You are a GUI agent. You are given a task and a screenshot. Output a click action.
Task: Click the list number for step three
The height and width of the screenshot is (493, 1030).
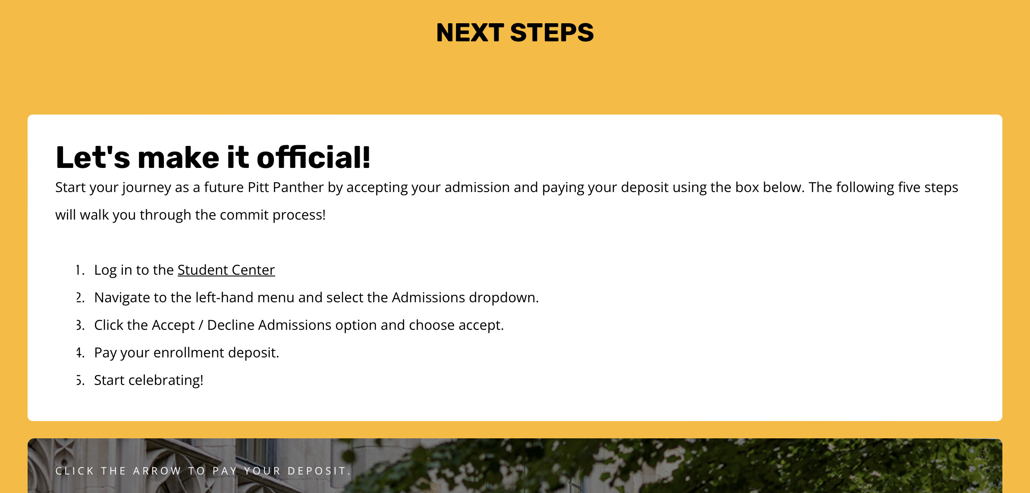(80, 325)
